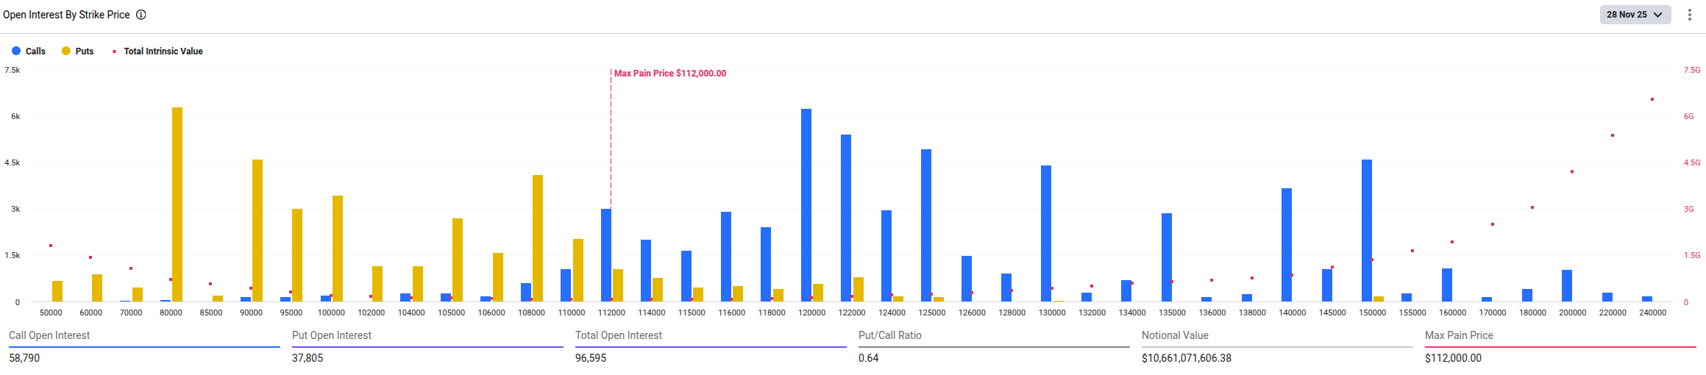Toggle the Puts legend series
Image resolution: width=1706 pixels, height=375 pixels.
(x=77, y=51)
